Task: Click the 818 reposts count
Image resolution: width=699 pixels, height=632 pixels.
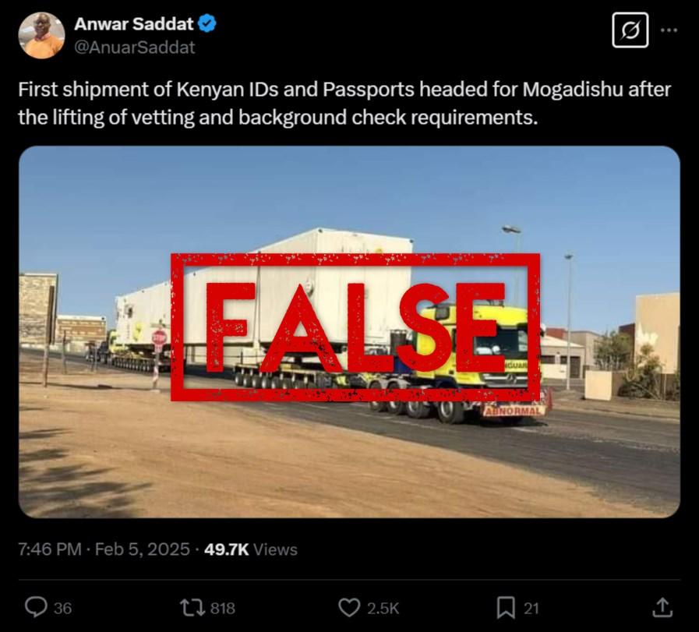Action: click(x=222, y=608)
